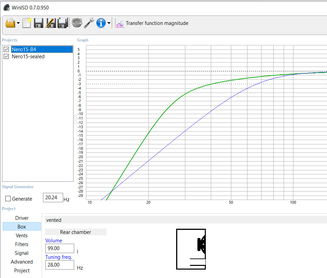Image resolution: width=327 pixels, height=278 pixels.
Task: Click the signal generator frequency field
Action: [53, 198]
